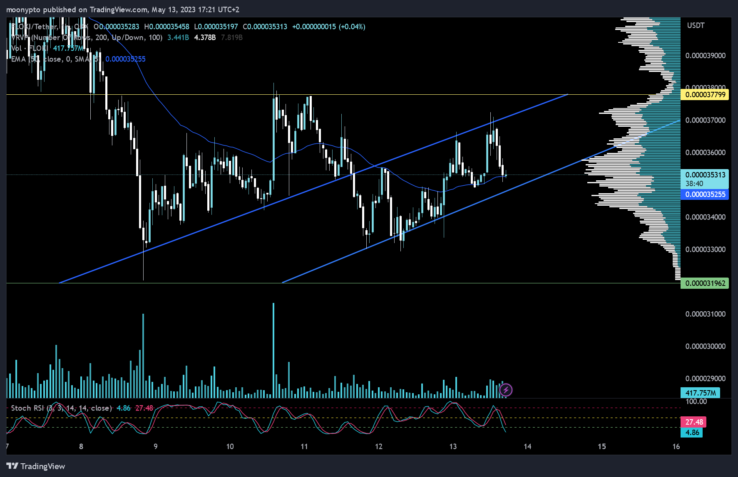
Task: Click the volume label 417.757M on axis
Action: (x=700, y=393)
